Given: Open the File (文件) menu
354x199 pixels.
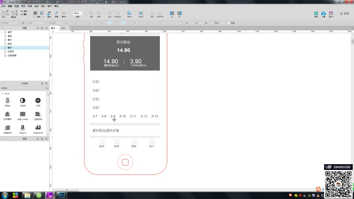Looking at the screenshot, I should (x=3, y=6).
